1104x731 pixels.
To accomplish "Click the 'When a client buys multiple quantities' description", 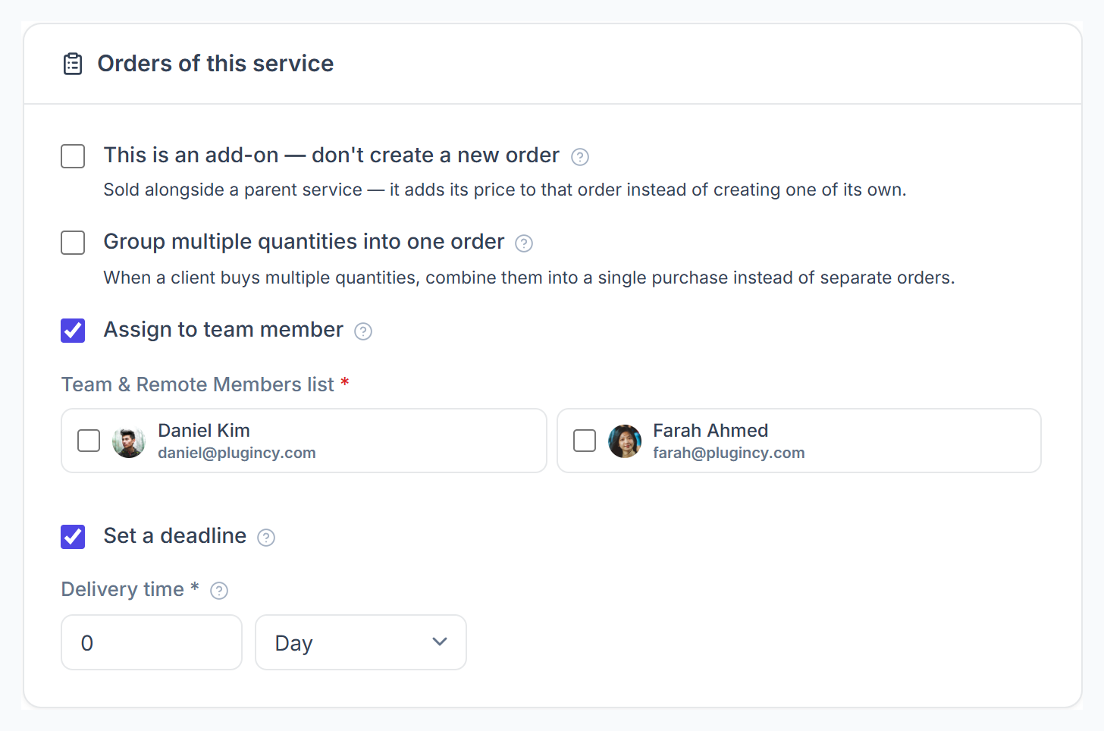I will pyautogui.click(x=529, y=278).
